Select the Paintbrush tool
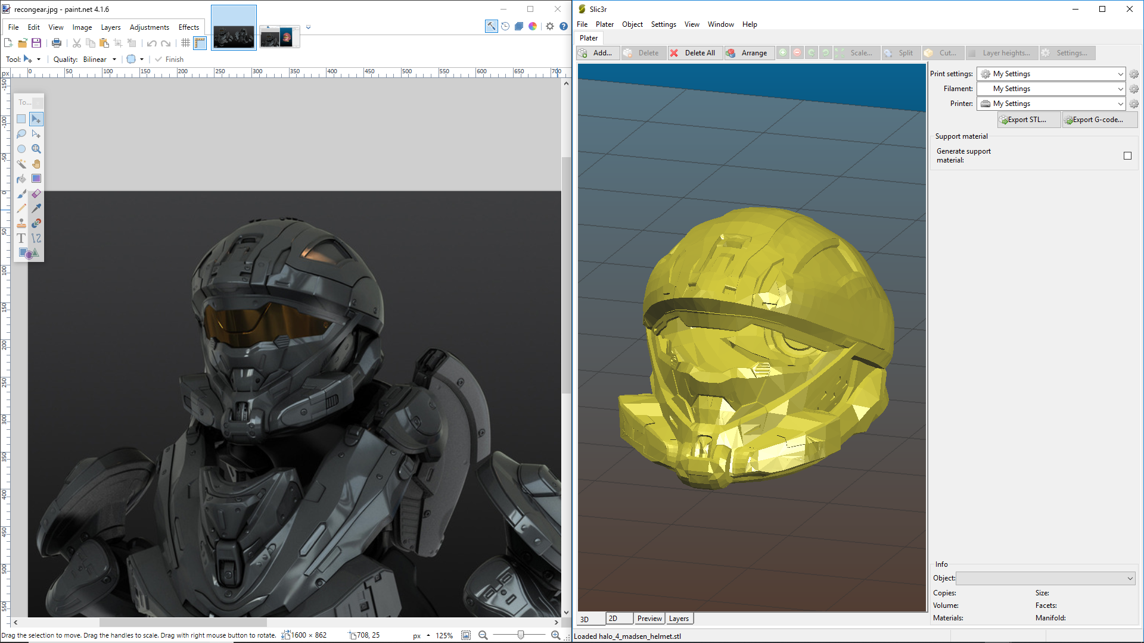 point(21,193)
